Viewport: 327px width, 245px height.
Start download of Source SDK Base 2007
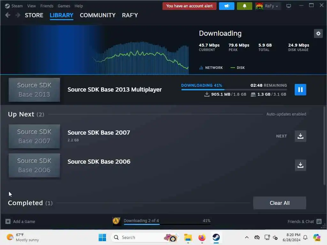click(300, 136)
